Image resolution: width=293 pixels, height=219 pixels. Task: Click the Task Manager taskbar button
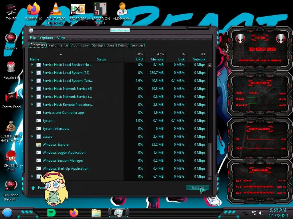pyautogui.click(x=118, y=213)
